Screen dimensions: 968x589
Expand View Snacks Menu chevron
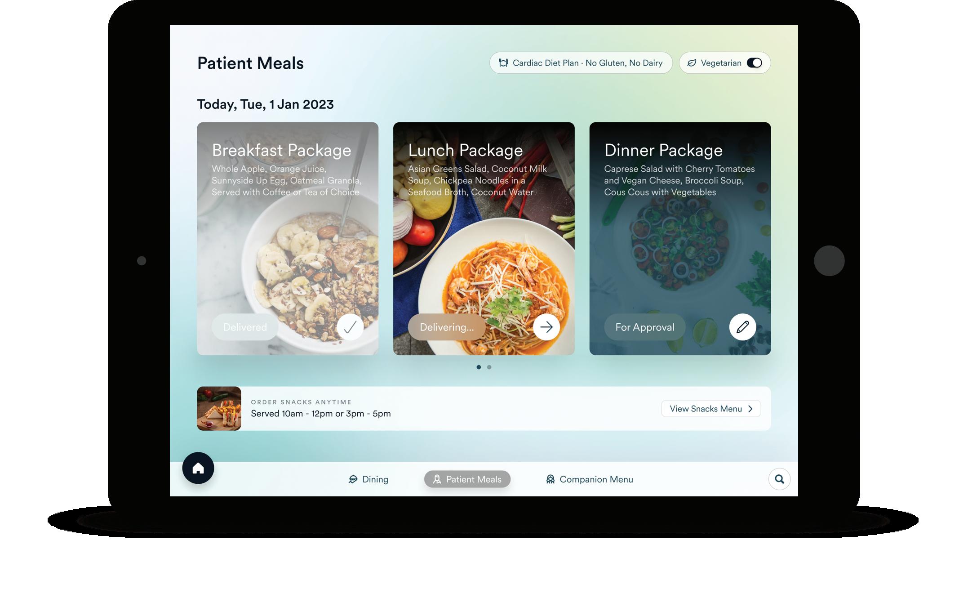click(x=750, y=409)
